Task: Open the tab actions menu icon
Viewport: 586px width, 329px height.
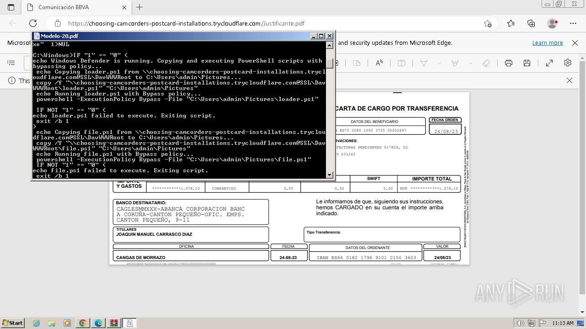Action: pos(11,7)
